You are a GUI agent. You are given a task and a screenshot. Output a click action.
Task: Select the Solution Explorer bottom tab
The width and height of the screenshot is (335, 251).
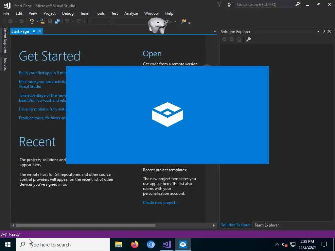pos(236,225)
